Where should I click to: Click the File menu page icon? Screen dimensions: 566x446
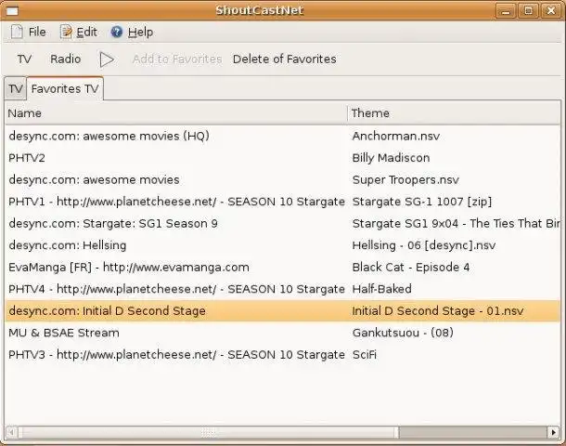coord(17,32)
